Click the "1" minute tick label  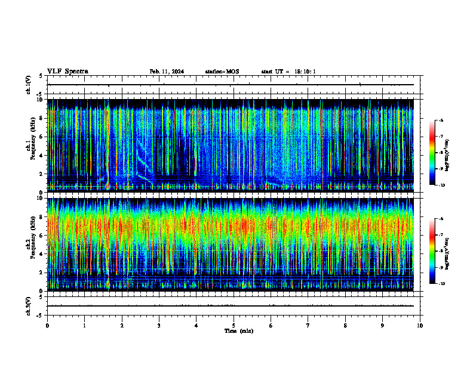click(x=84, y=326)
